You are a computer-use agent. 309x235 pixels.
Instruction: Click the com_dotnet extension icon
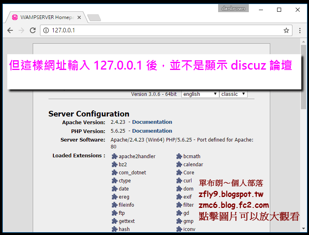tap(114, 173)
